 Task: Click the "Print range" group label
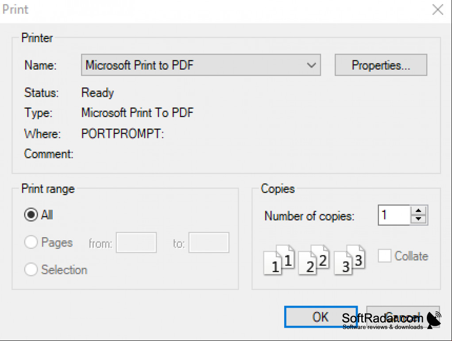tap(48, 189)
